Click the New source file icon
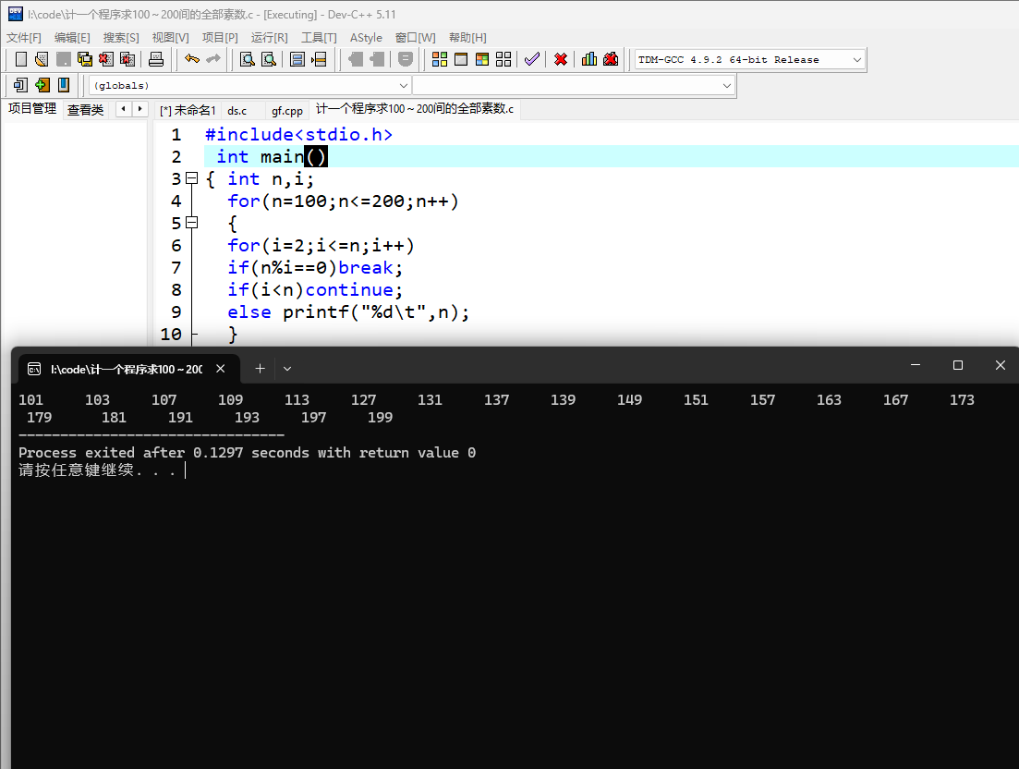 click(21, 59)
